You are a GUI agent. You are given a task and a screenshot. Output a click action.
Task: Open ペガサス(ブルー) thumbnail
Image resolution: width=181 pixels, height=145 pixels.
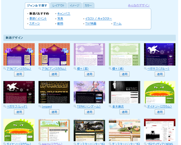tap(160, 54)
